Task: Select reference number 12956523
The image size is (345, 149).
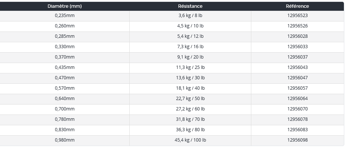Action: click(297, 16)
